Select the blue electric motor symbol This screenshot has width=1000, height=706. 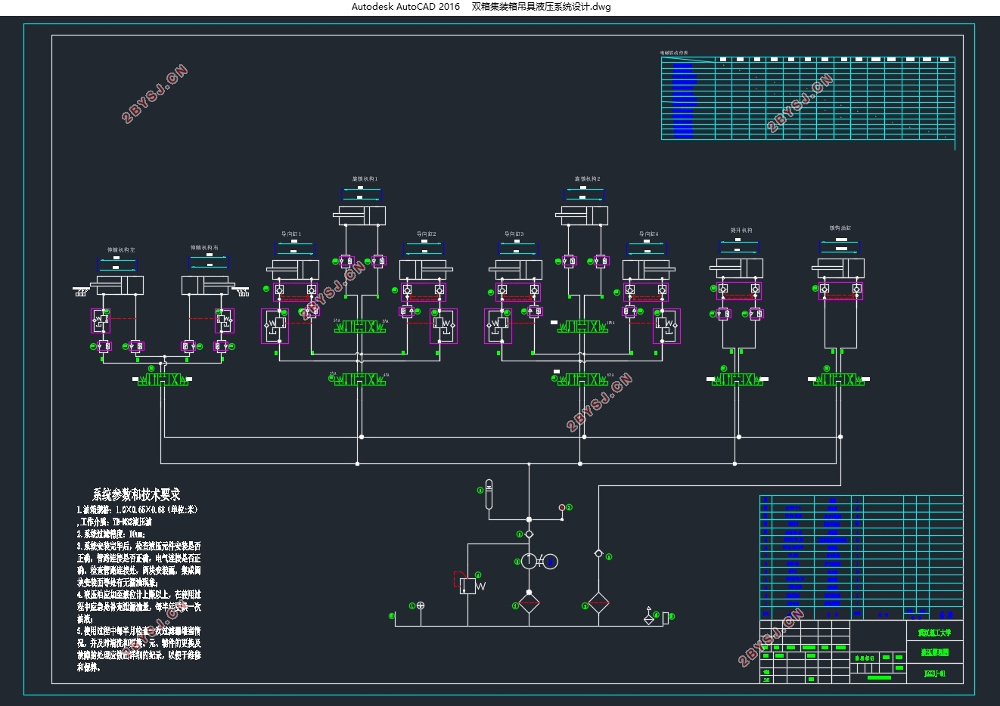click(x=551, y=562)
